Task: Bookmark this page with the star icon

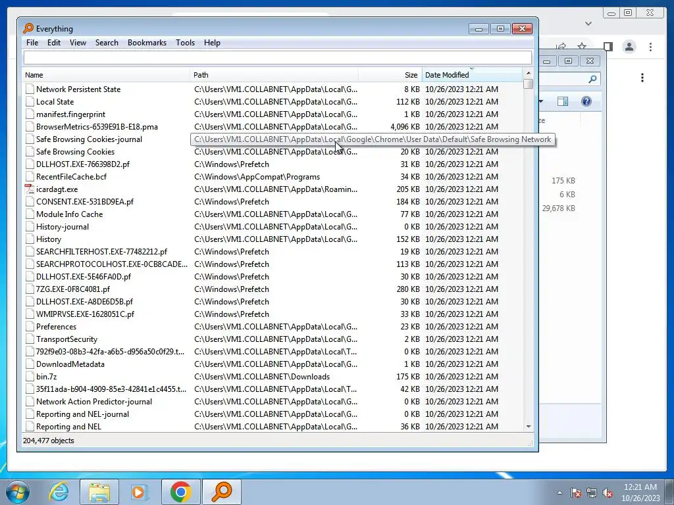Action: click(582, 46)
